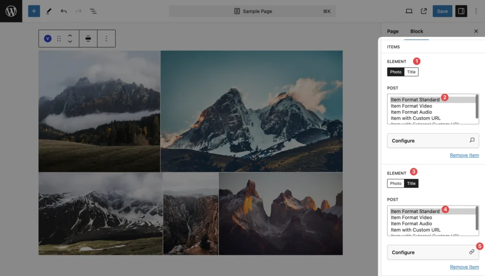
Task: Select the cloudy snow valley photo
Action: point(100,214)
